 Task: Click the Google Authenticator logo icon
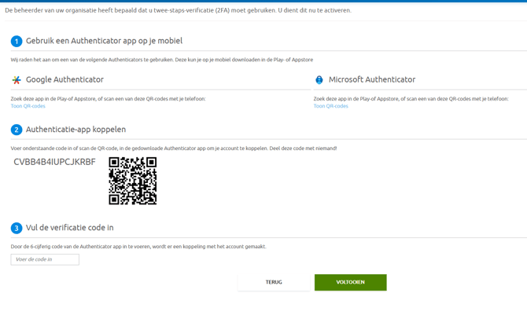[x=17, y=80]
